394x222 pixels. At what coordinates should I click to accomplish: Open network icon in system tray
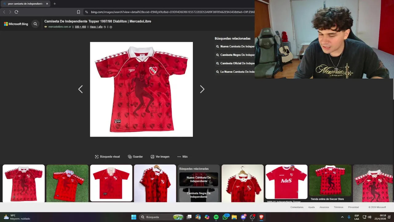click(364, 217)
